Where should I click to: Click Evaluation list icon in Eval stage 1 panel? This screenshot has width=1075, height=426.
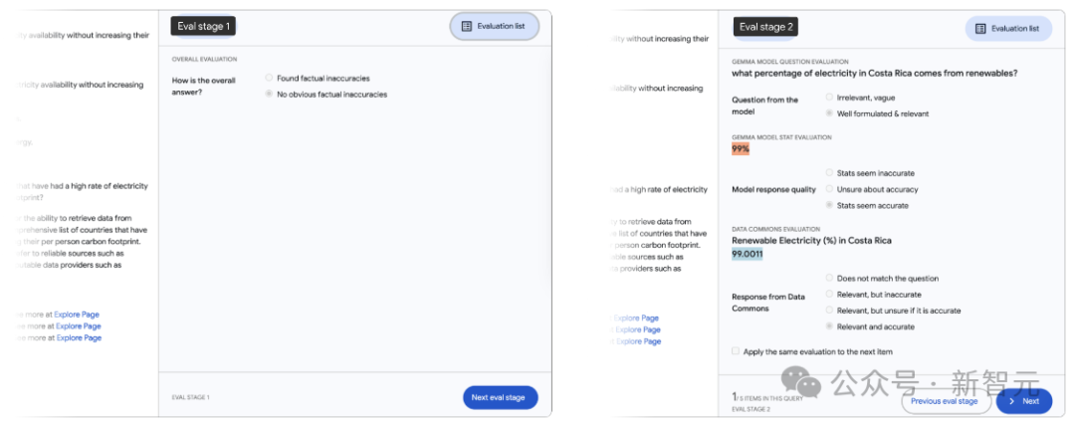pyautogui.click(x=467, y=26)
